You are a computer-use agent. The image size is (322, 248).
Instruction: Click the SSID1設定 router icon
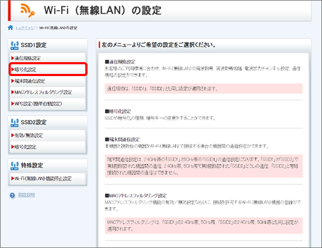14,46
